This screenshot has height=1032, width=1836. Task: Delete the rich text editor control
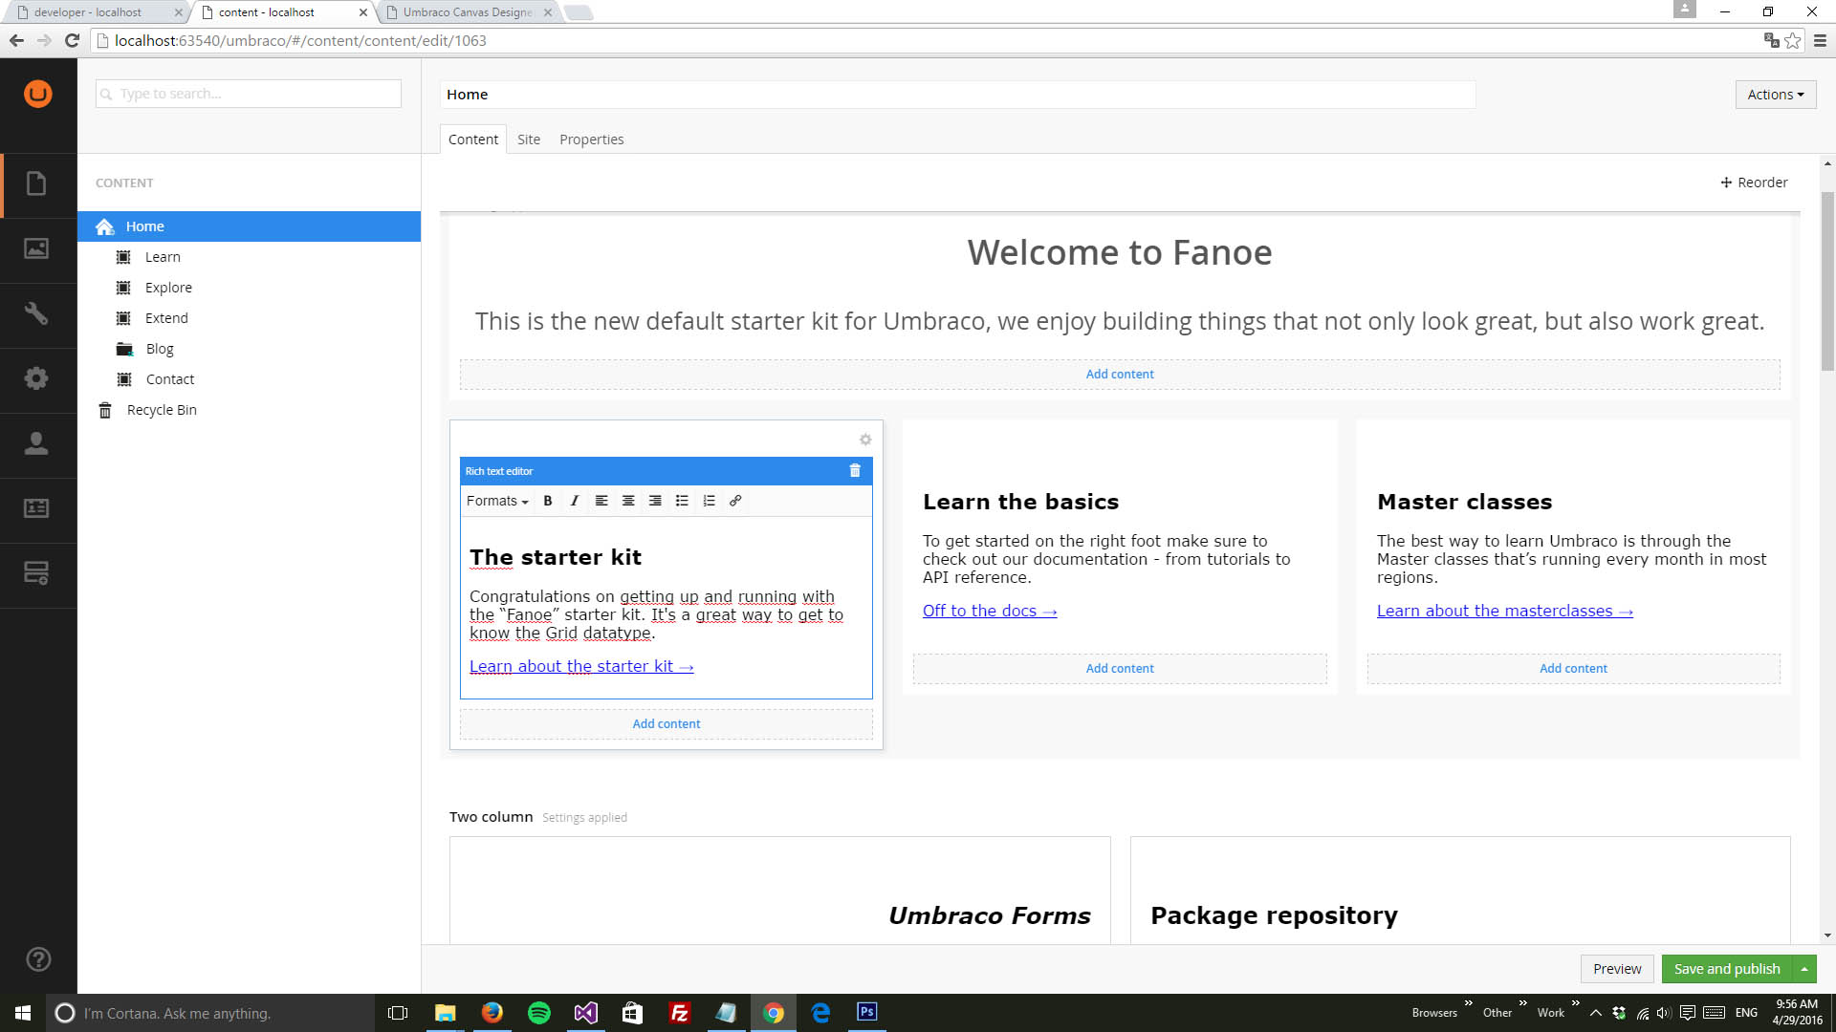tap(855, 471)
